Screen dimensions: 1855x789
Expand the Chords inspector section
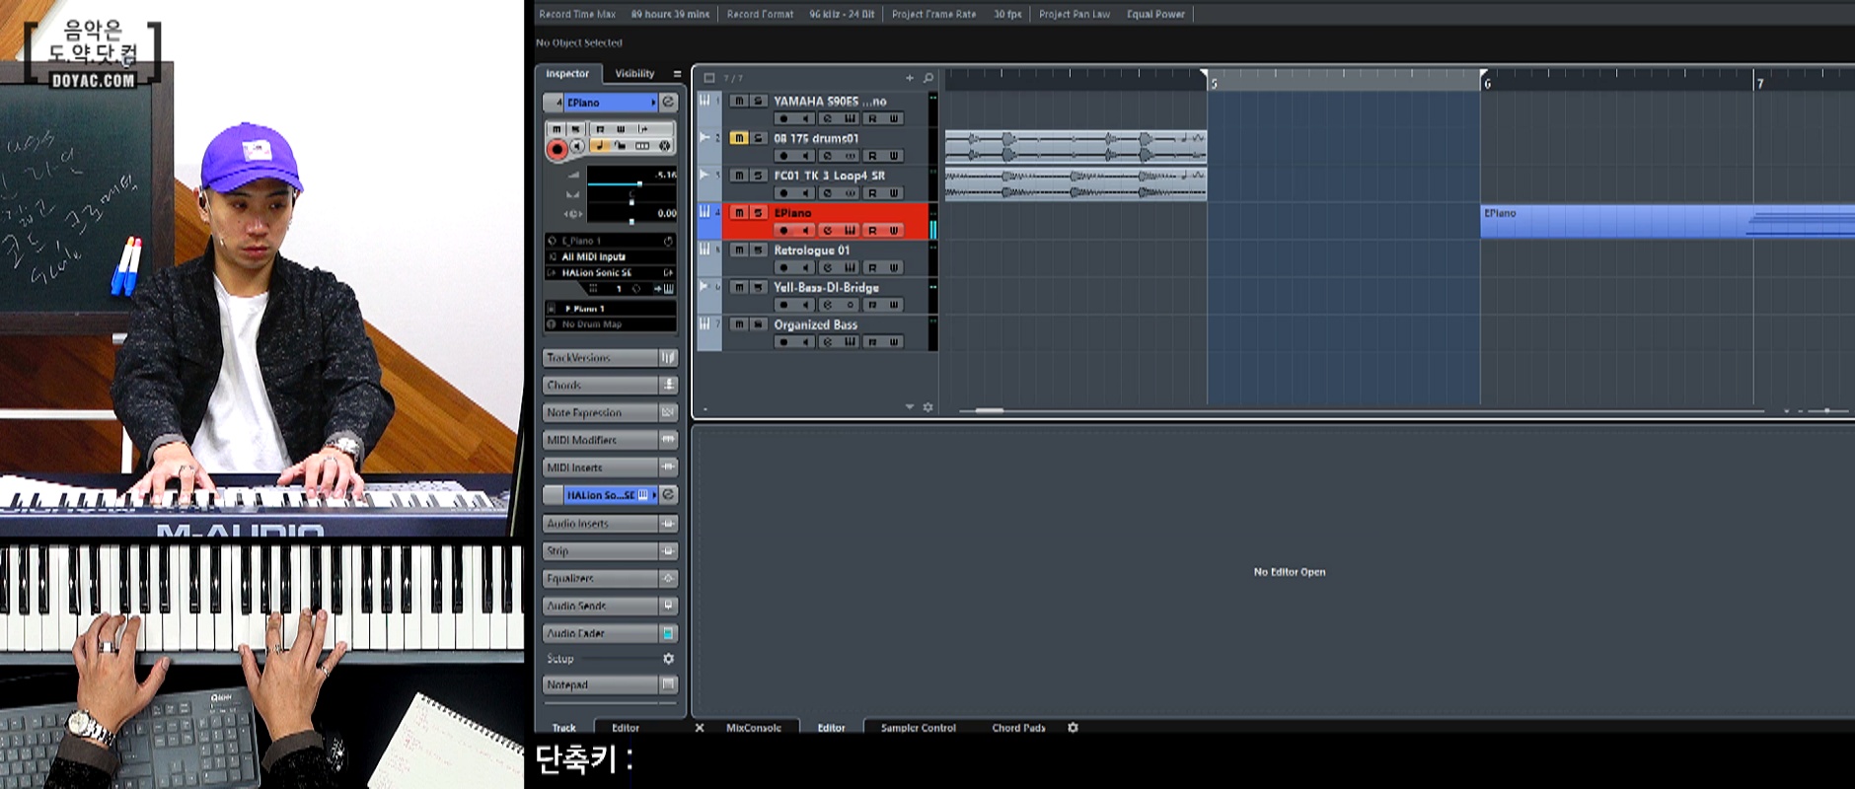pos(610,386)
